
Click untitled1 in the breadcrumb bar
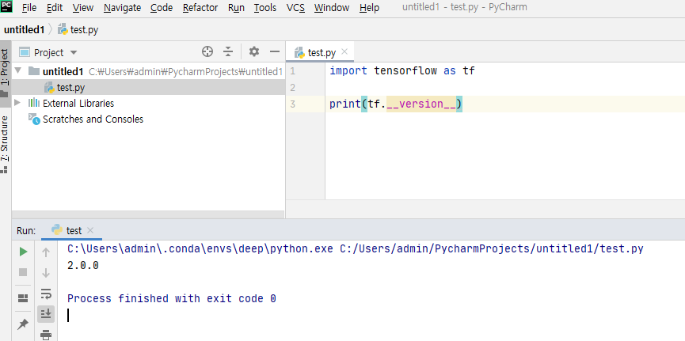tap(25, 30)
